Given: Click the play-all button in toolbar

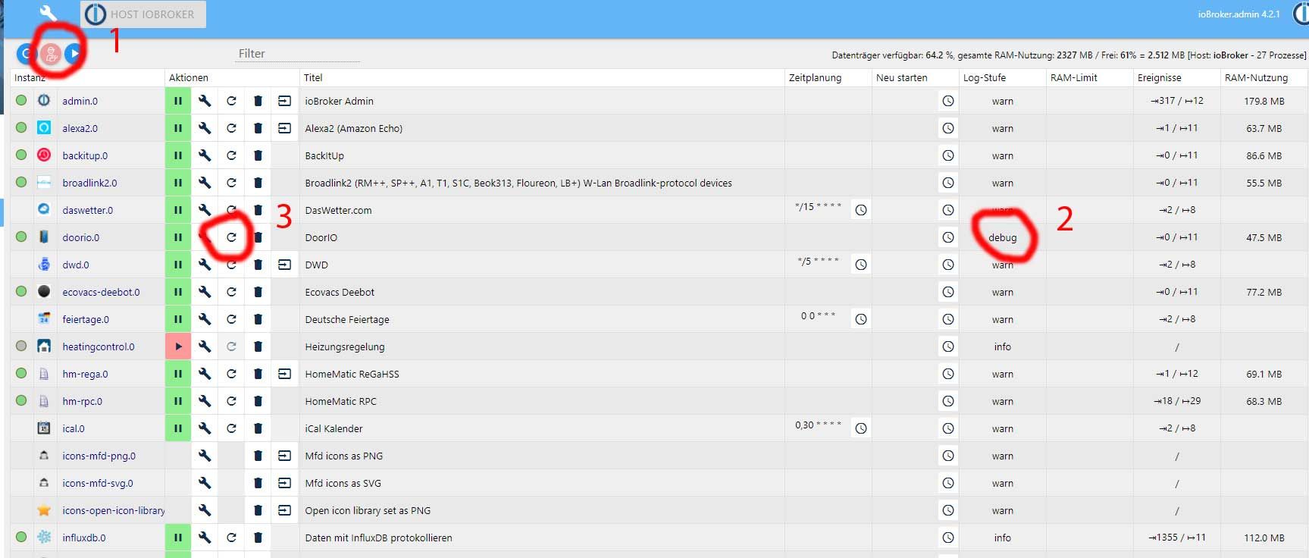Looking at the screenshot, I should click(74, 54).
